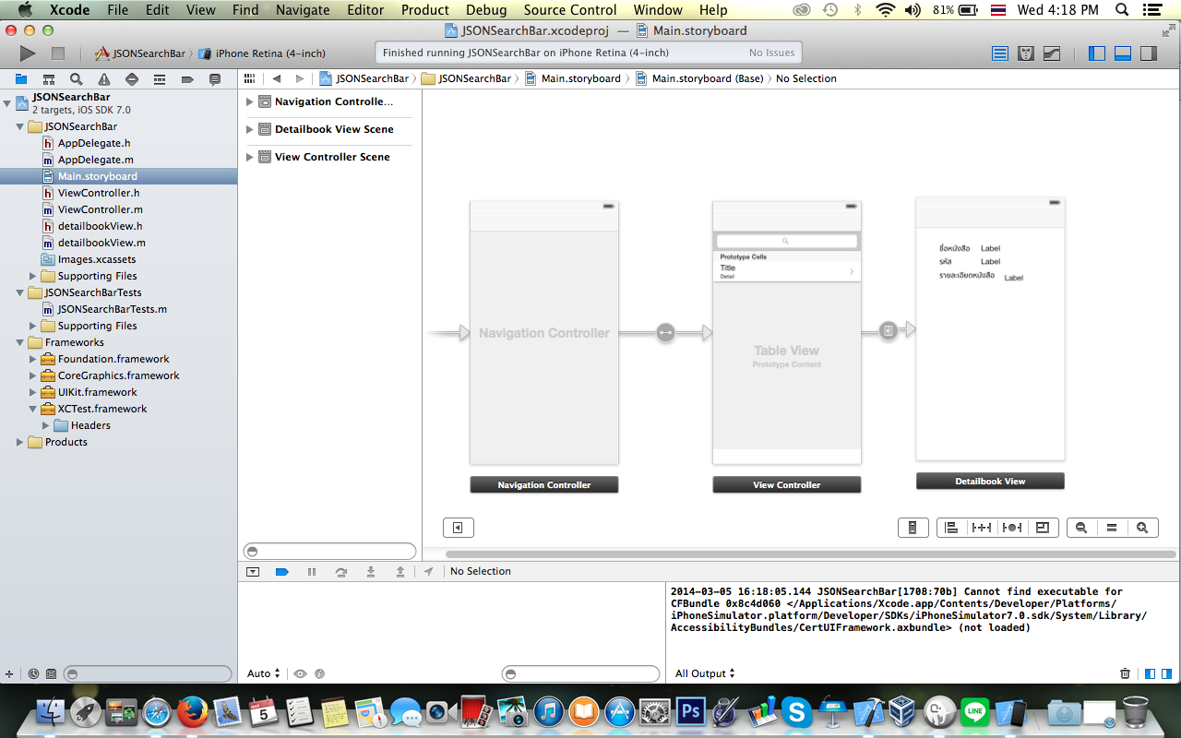This screenshot has height=738, width=1181.
Task: Expand View Controller Scene in outline
Action: 249,157
